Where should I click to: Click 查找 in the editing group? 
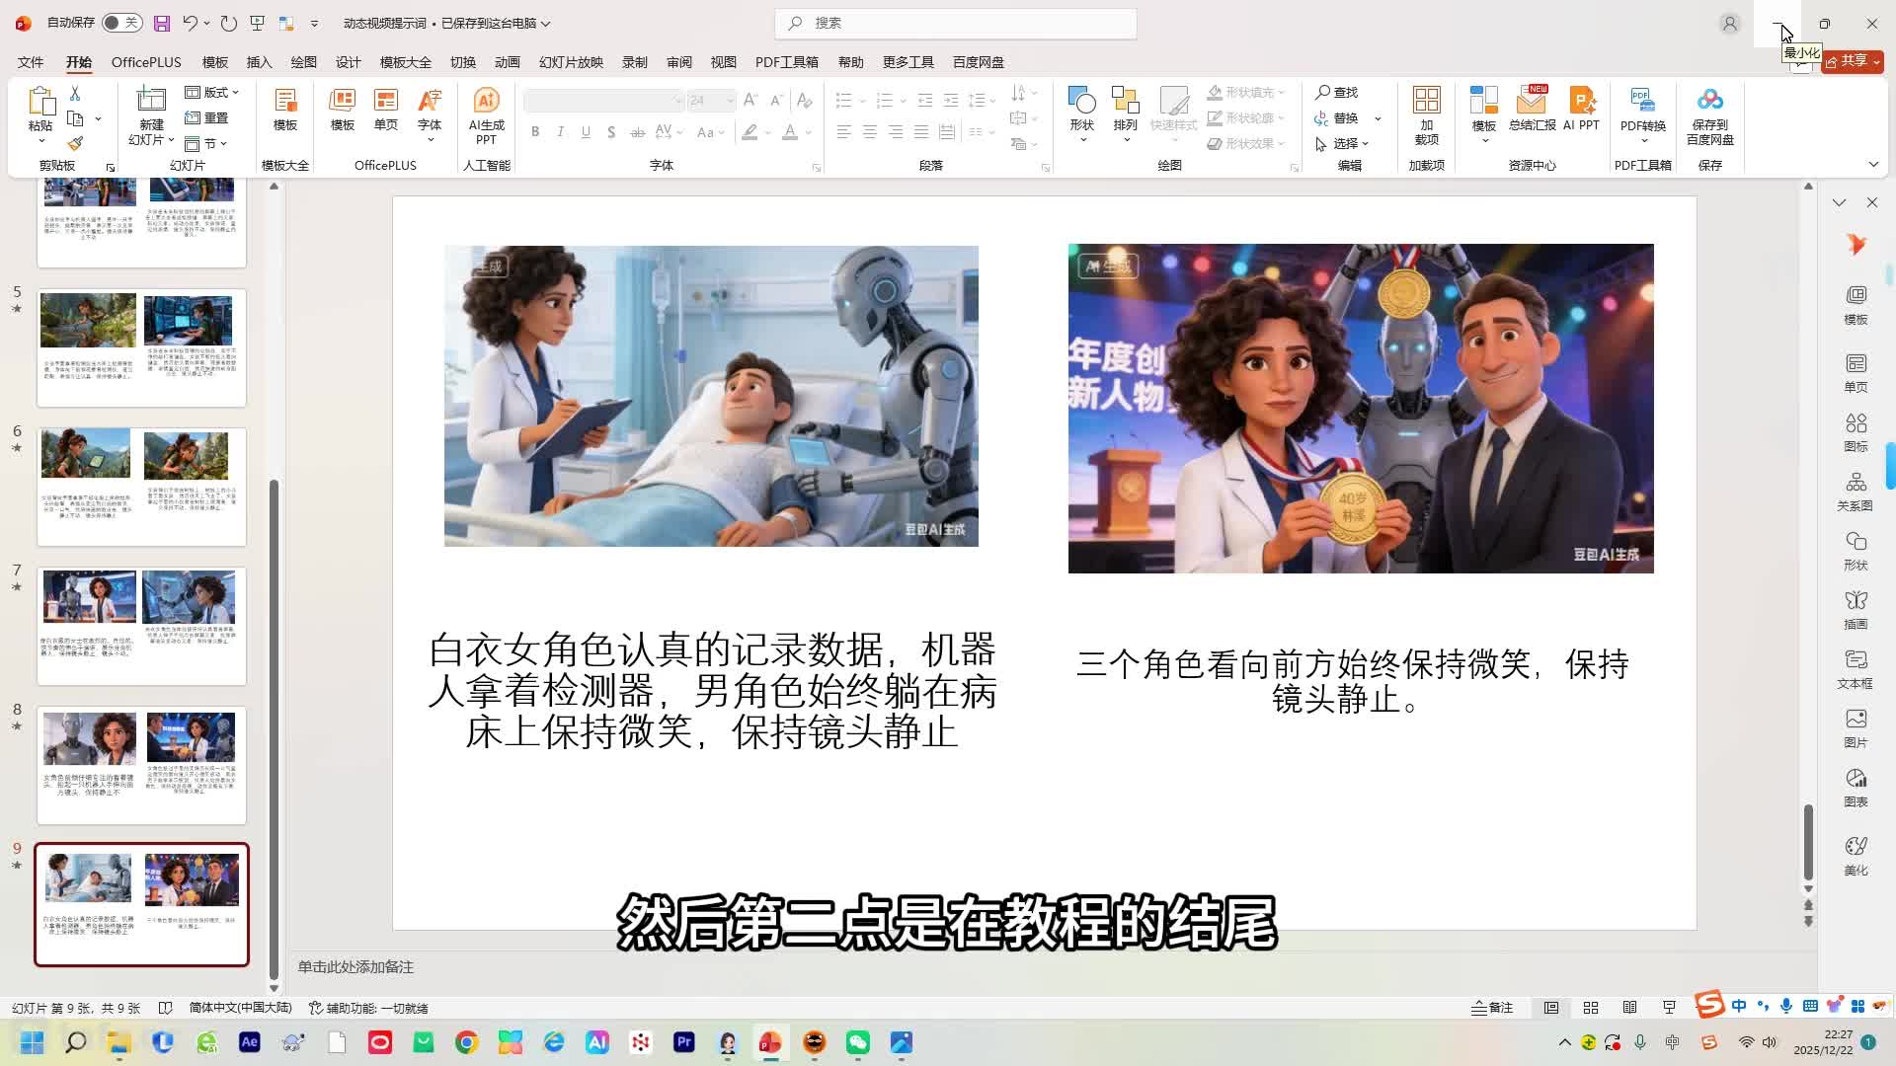[1337, 92]
